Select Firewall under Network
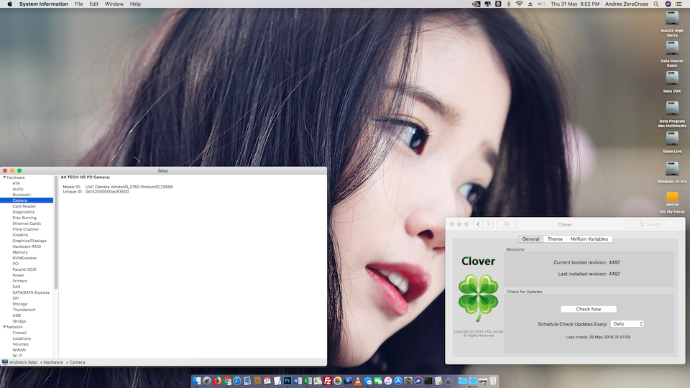 pyautogui.click(x=19, y=333)
